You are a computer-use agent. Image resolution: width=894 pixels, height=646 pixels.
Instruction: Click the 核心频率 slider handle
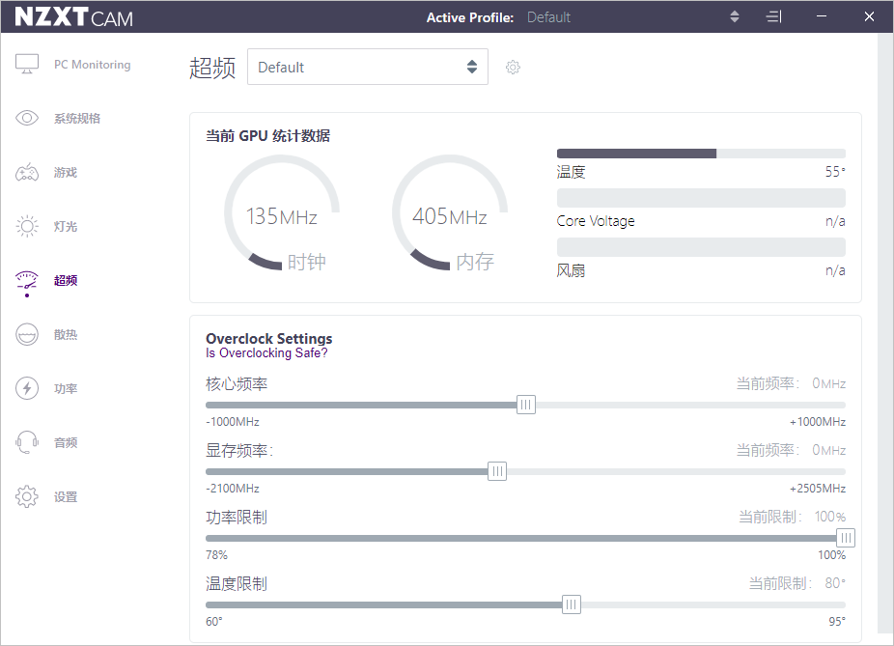[x=525, y=405]
